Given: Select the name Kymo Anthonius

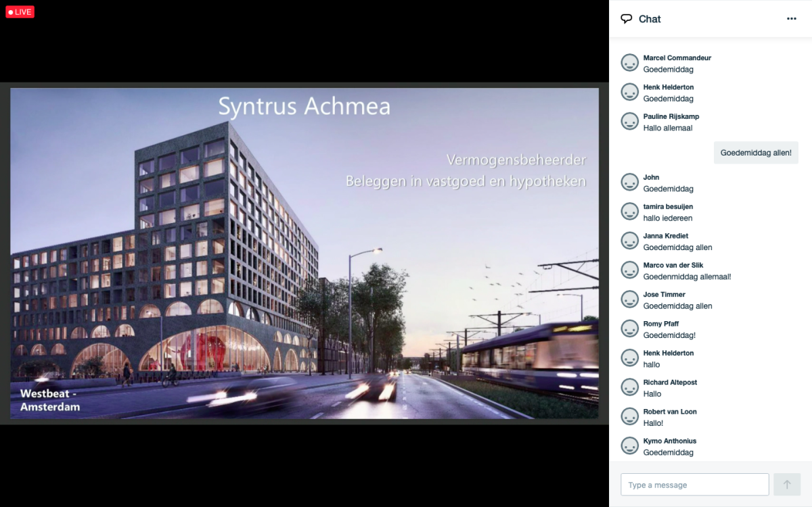Looking at the screenshot, I should 670,441.
